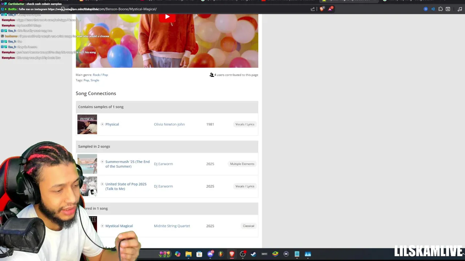465x261 pixels.
Task: Click the Summermash '25 cover thumbnail
Action: (87, 164)
